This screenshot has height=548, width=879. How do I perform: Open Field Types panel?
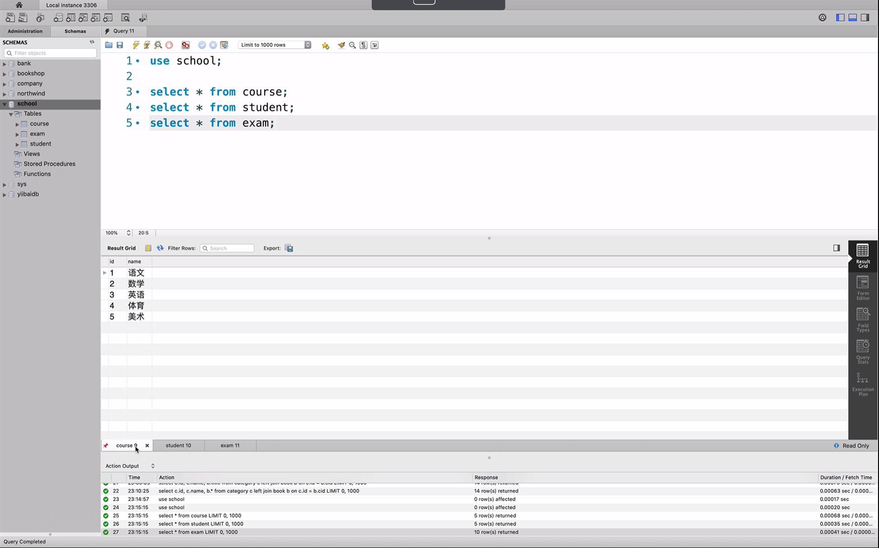click(863, 320)
